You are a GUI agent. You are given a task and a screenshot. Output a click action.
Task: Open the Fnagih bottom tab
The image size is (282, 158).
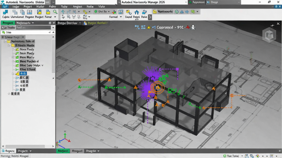pos(93,151)
